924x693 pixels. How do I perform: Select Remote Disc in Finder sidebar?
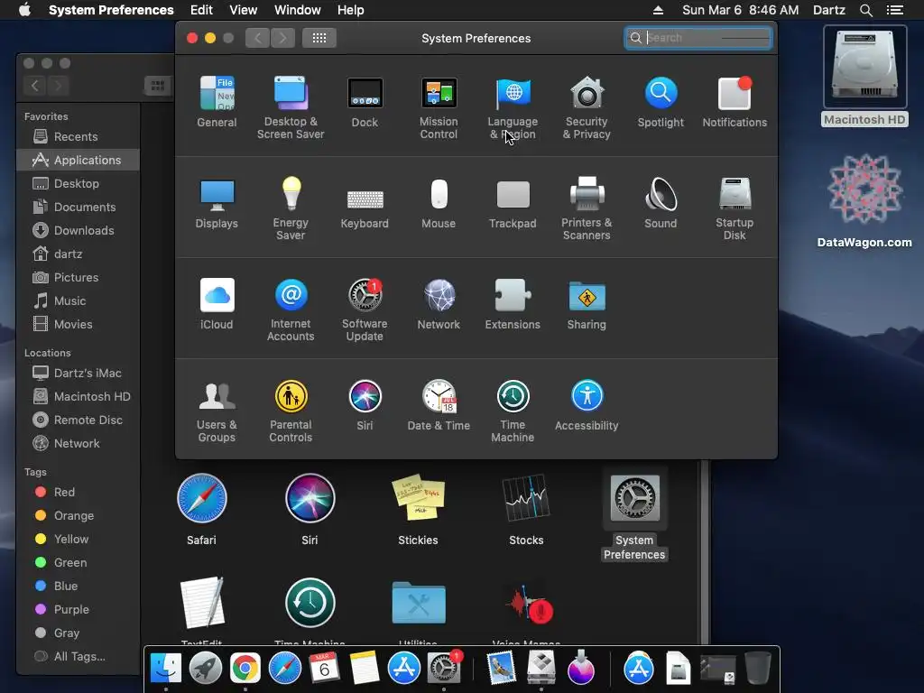click(x=78, y=420)
